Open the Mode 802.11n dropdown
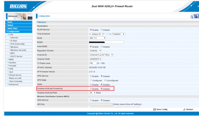The width and height of the screenshot is (199, 116). 98,38
